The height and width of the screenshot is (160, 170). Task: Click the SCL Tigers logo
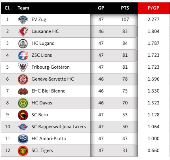23,151
